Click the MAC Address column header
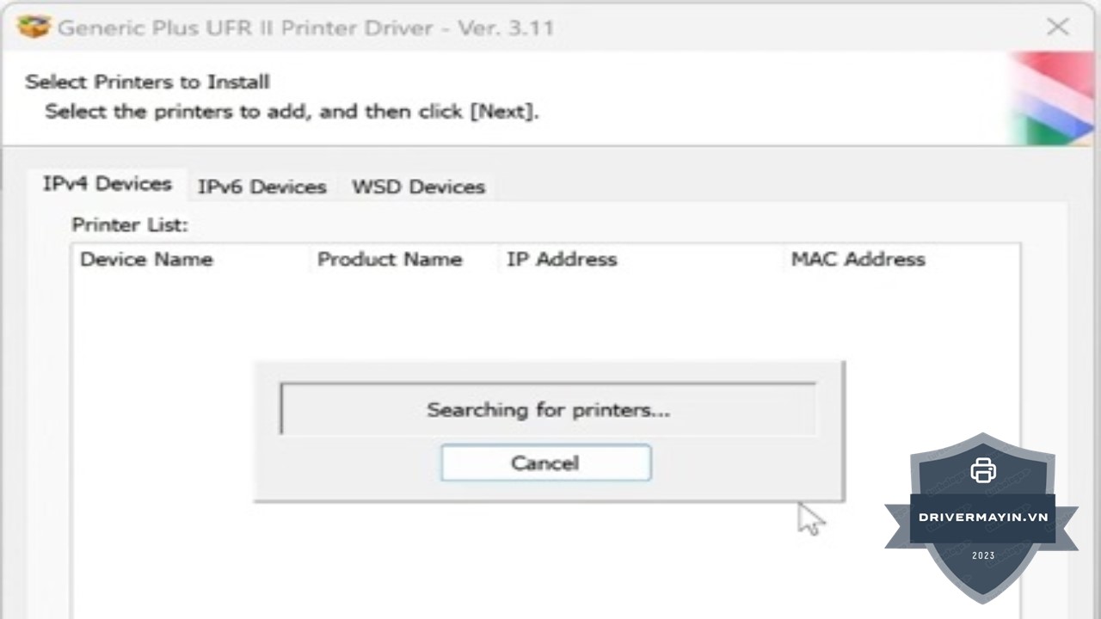Image resolution: width=1101 pixels, height=619 pixels. [858, 260]
